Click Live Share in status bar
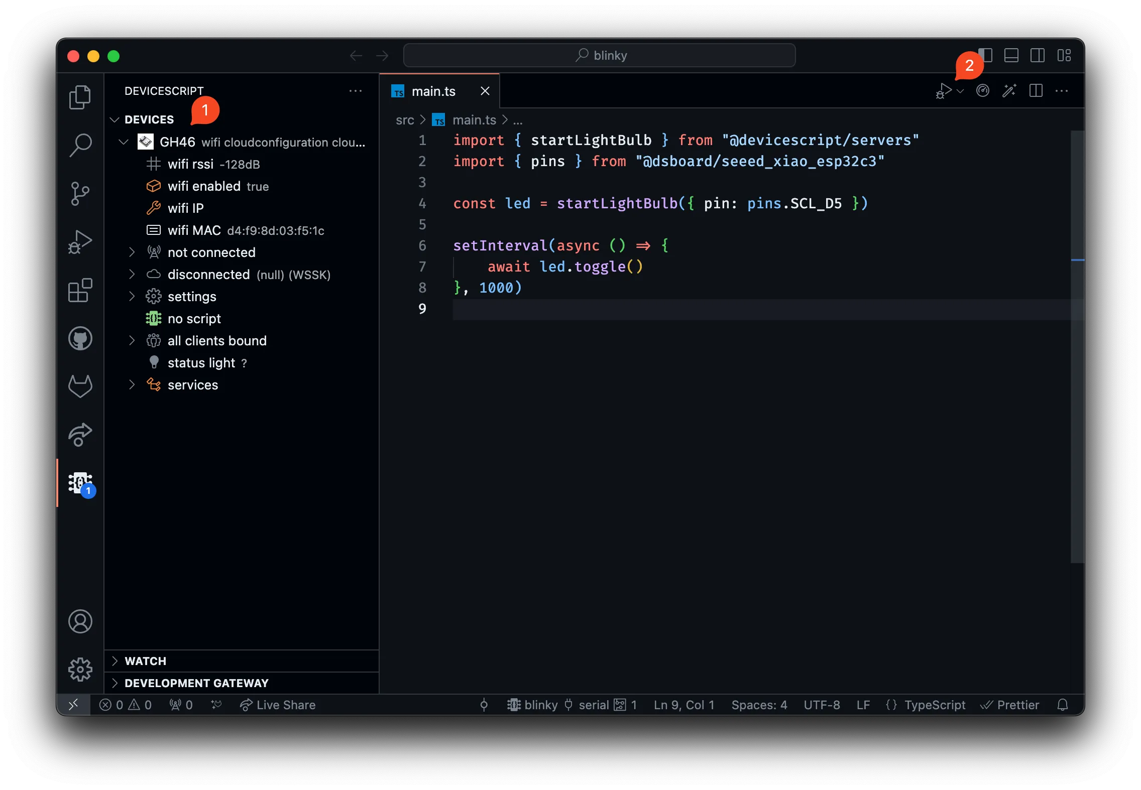Image resolution: width=1141 pixels, height=790 pixels. 278,705
